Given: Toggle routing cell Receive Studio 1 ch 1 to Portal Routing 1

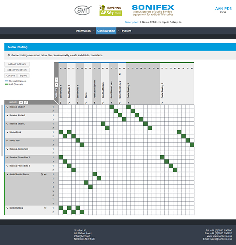Looking at the screenshot, I should tap(128, 107).
